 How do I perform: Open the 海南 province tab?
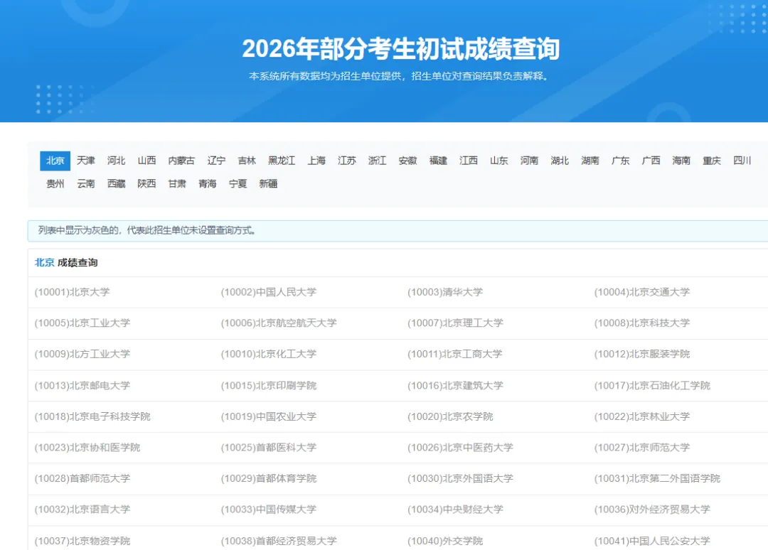click(x=681, y=161)
